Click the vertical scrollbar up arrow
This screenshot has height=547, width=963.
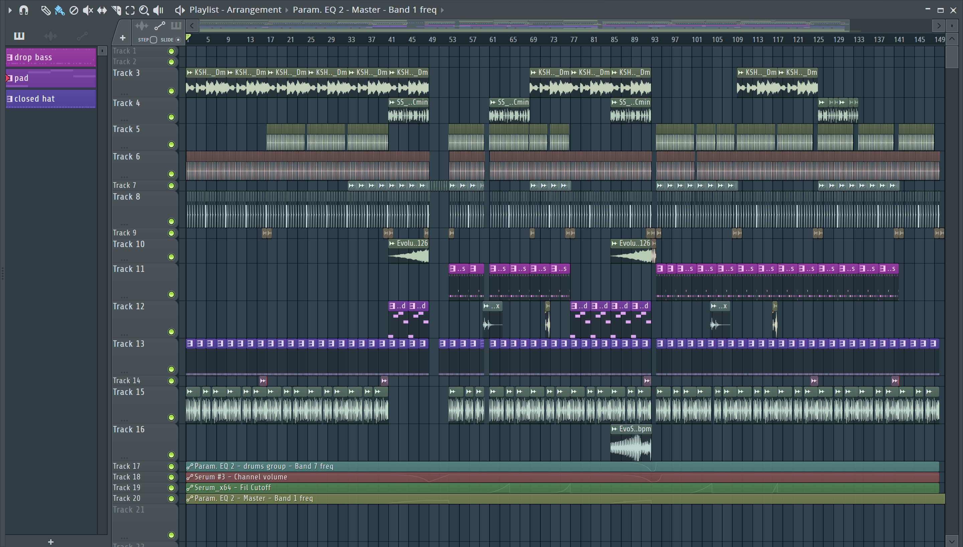pyautogui.click(x=952, y=39)
